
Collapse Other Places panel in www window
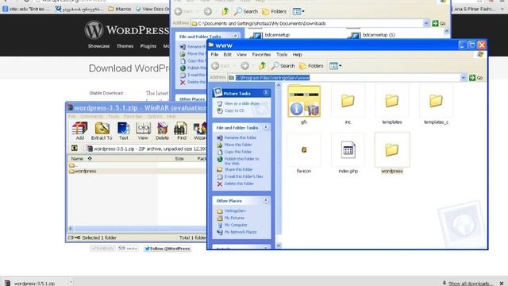(x=266, y=200)
